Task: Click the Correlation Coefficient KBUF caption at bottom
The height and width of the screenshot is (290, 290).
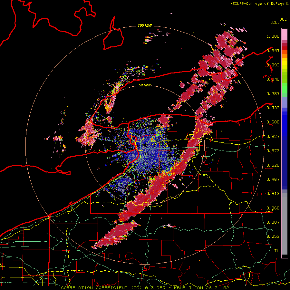Action: 145,288
